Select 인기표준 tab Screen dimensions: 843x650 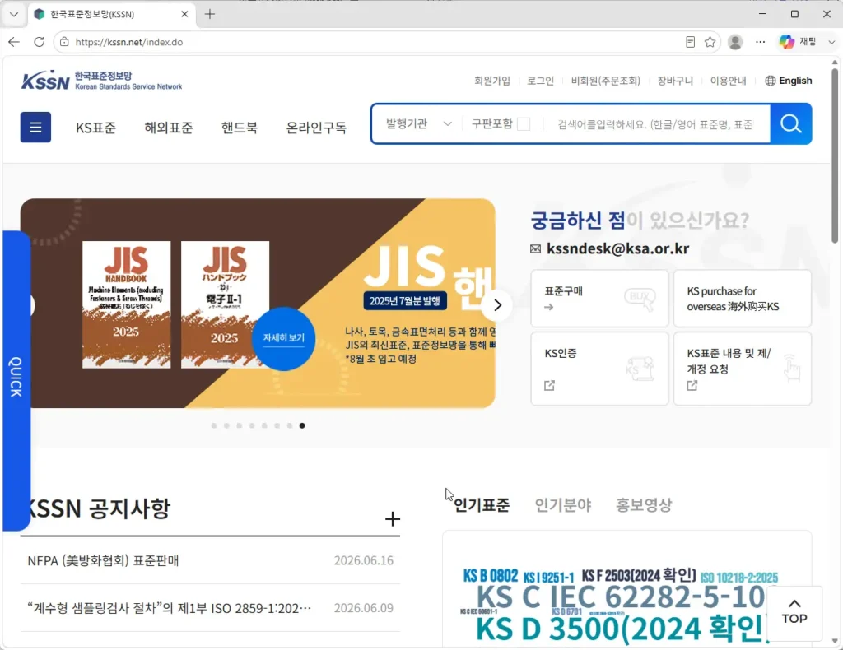click(x=481, y=505)
